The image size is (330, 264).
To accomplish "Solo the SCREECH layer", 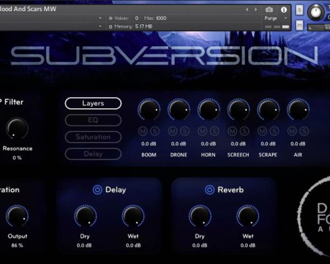I will pos(244,131).
